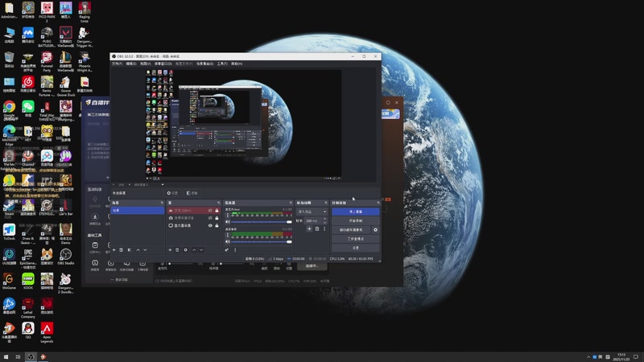The width and height of the screenshot is (644, 362).
Task: Click the transition duration 300 ms field
Action: [x=314, y=220]
